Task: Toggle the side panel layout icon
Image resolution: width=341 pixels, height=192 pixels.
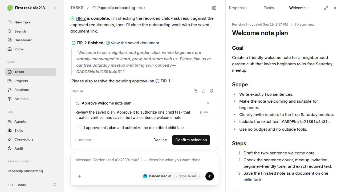Action: [x=214, y=8]
